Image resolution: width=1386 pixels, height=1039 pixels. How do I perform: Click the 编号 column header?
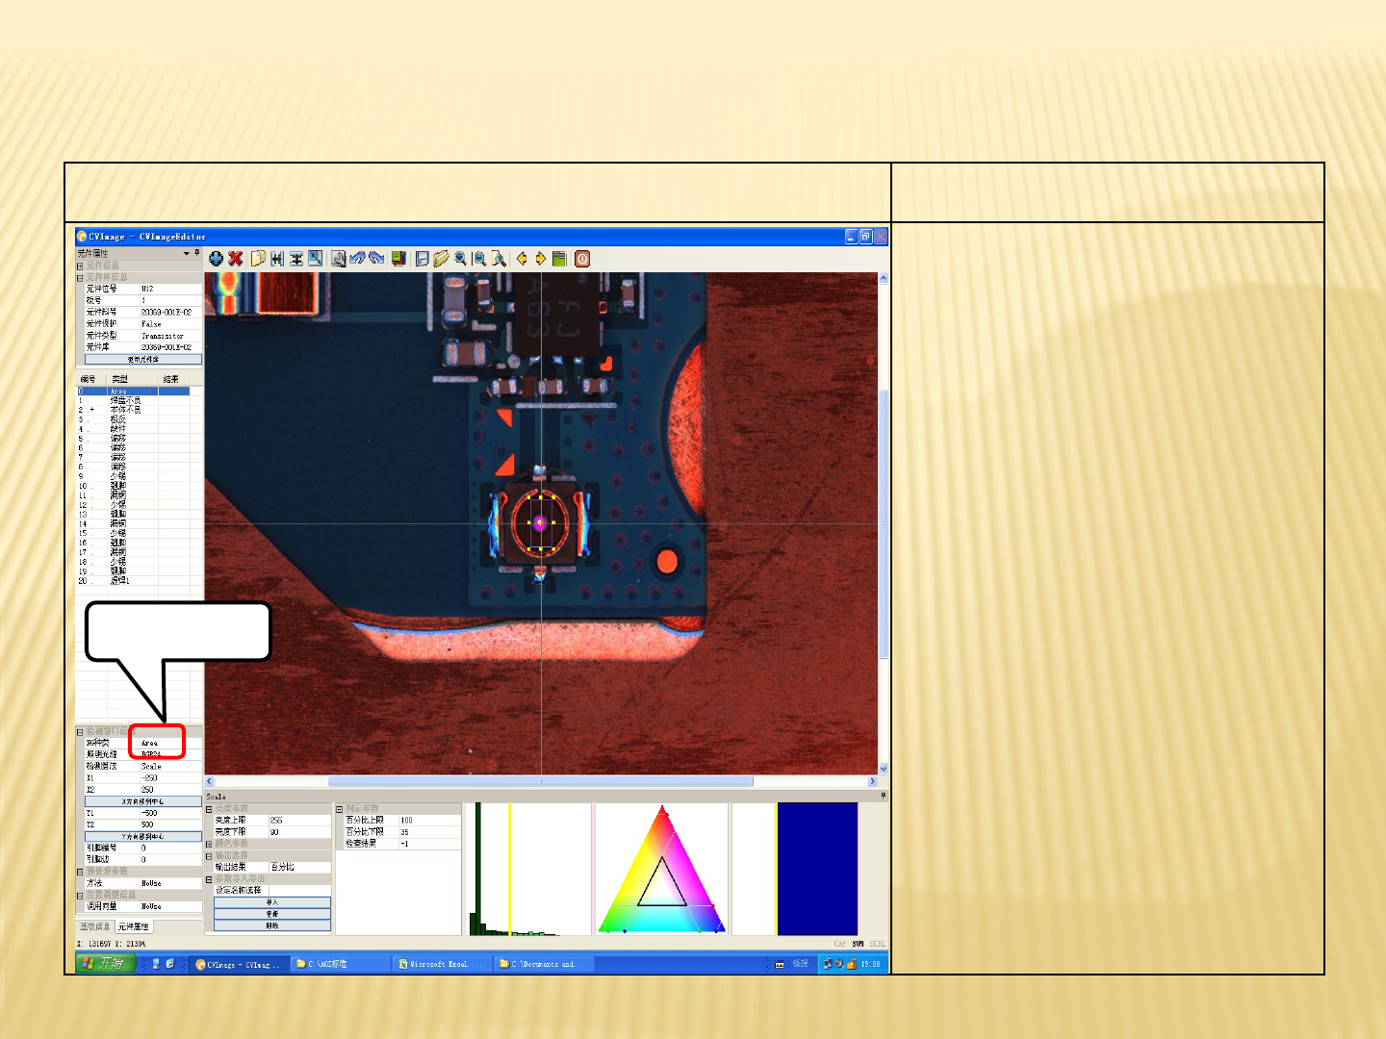point(89,379)
